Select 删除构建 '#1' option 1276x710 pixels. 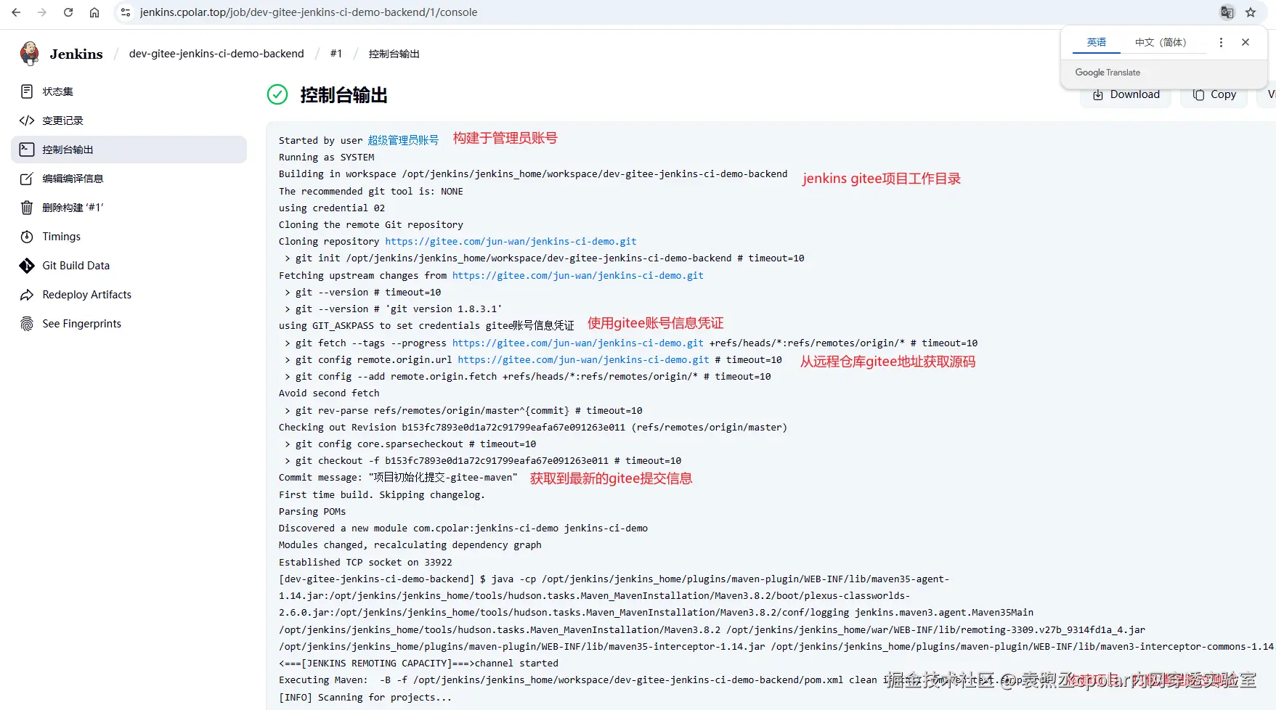tap(129, 208)
